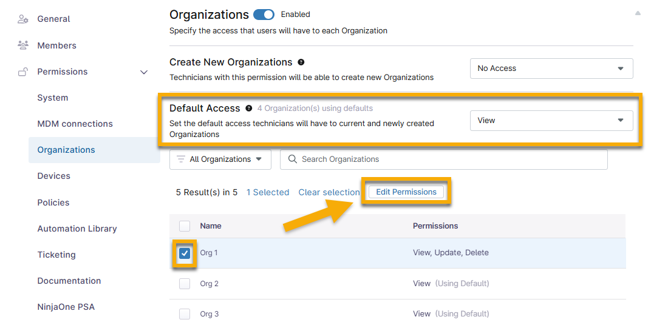Check the Org 2 checkbox
This screenshot has width=651, height=328.
pyautogui.click(x=185, y=284)
